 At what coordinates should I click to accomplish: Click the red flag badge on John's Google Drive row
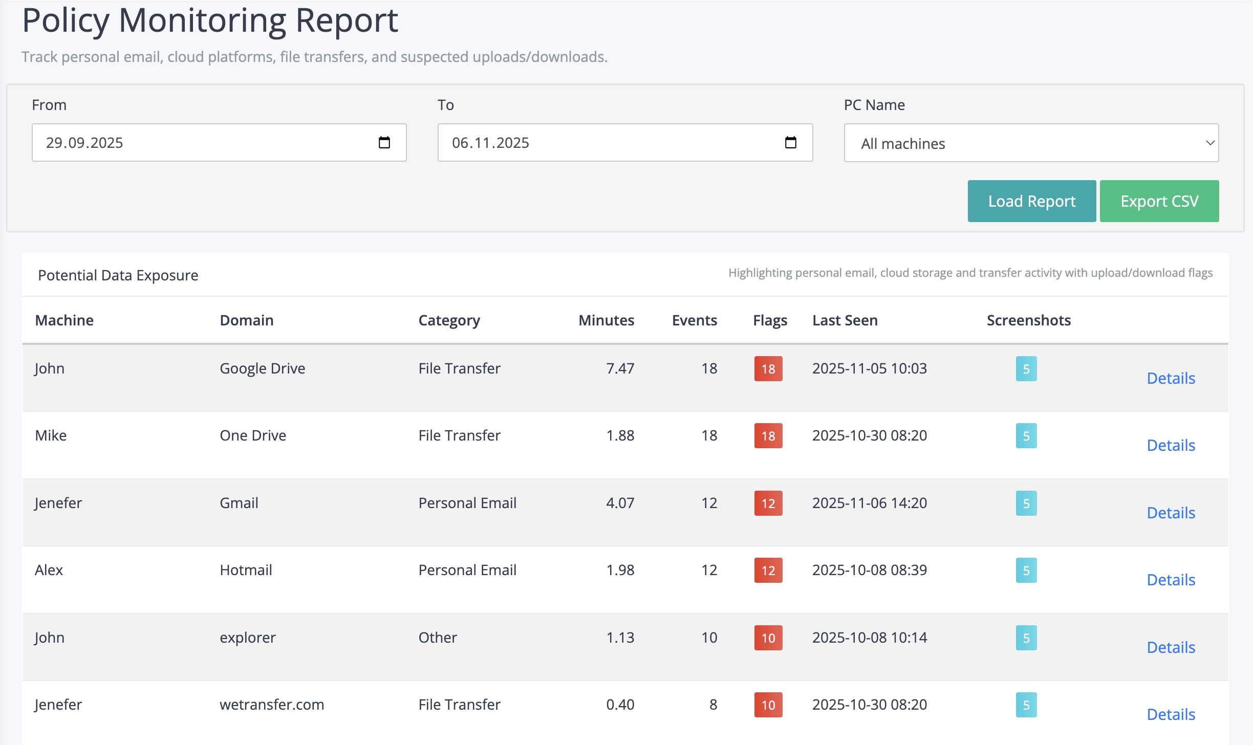(x=768, y=368)
